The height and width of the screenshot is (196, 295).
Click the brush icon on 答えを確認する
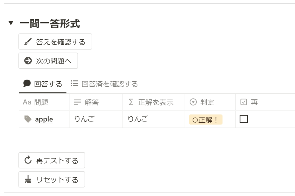[28, 42]
